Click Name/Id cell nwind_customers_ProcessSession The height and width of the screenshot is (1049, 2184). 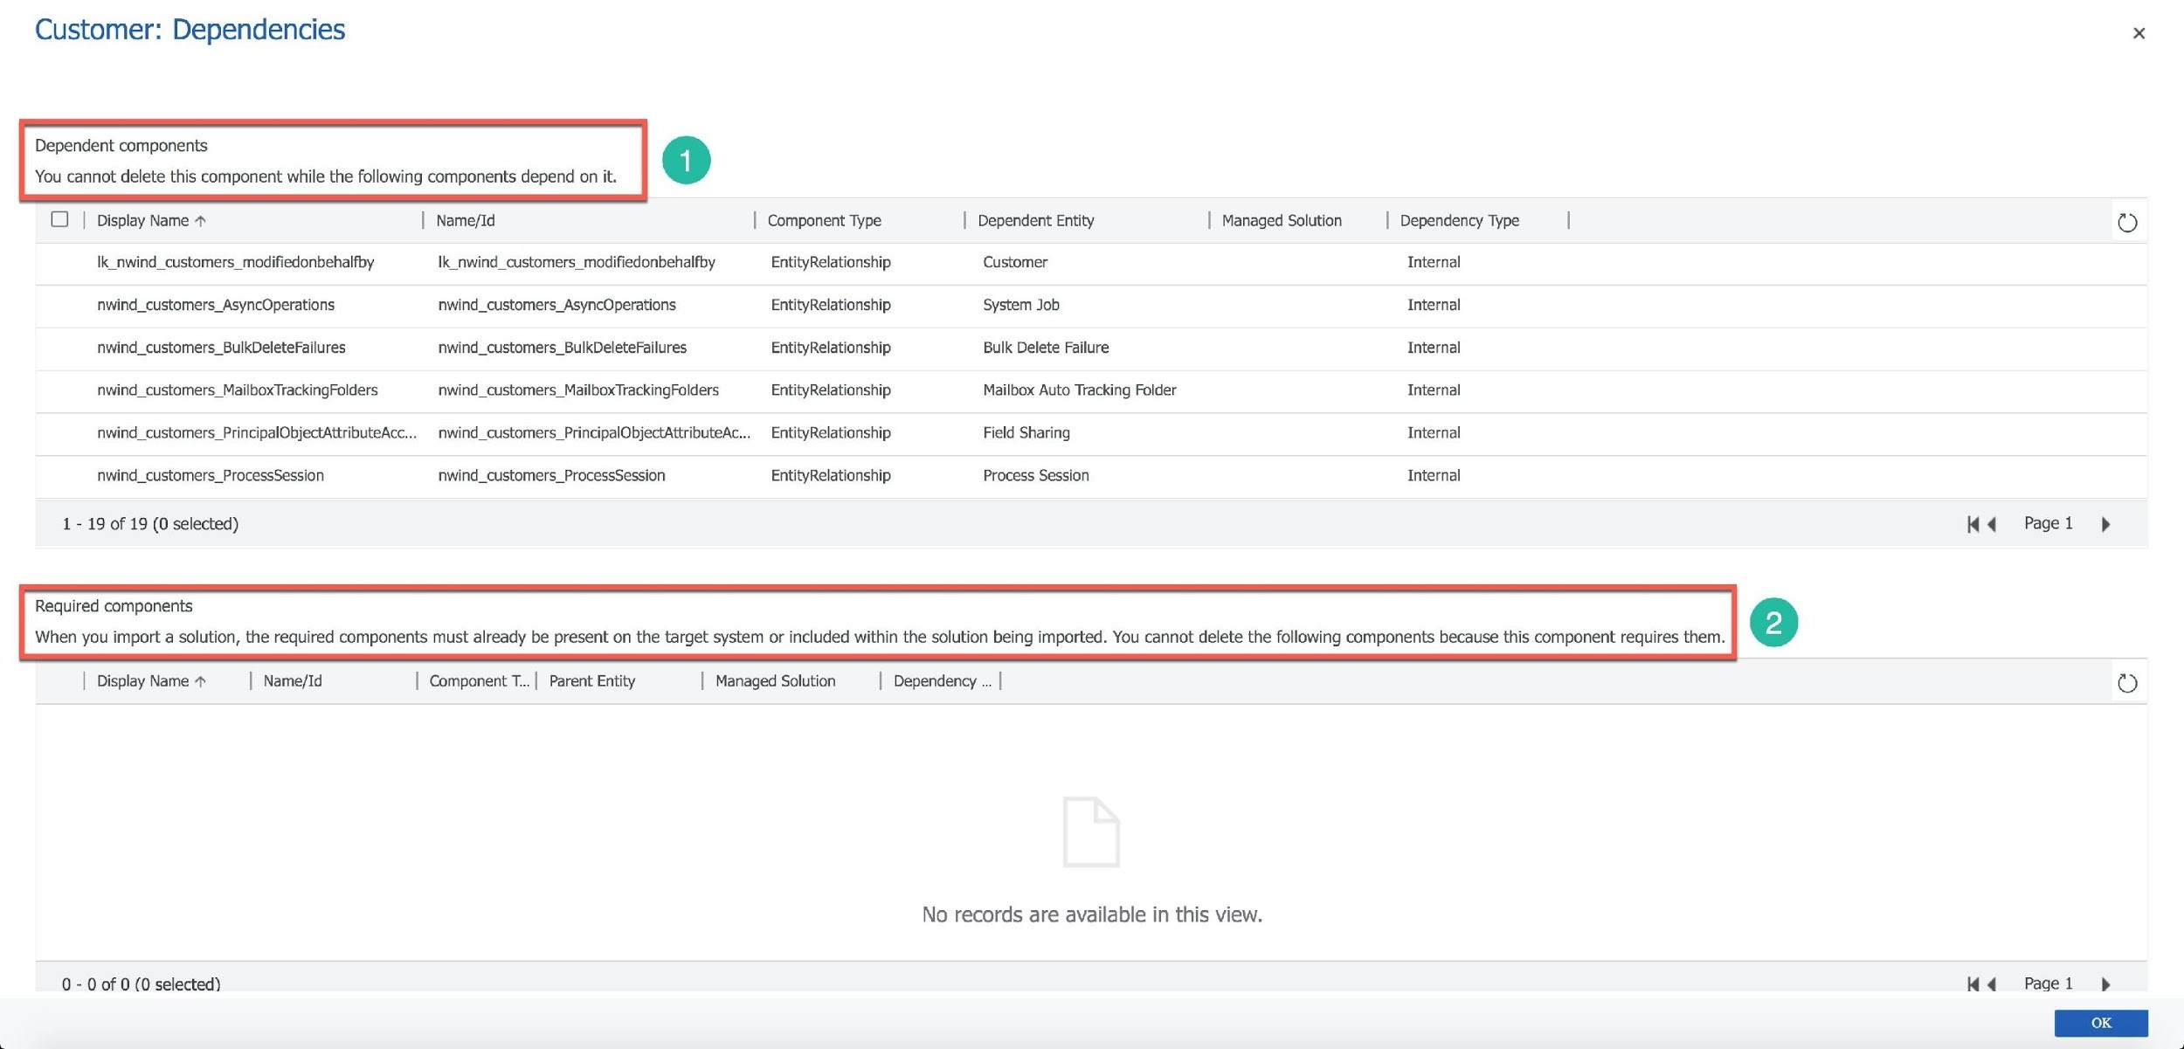(551, 476)
